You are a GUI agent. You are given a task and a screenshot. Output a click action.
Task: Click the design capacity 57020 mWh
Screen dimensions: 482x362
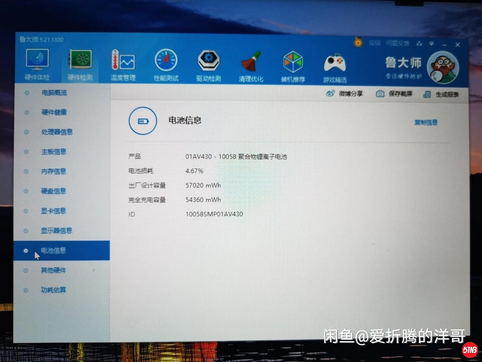203,185
